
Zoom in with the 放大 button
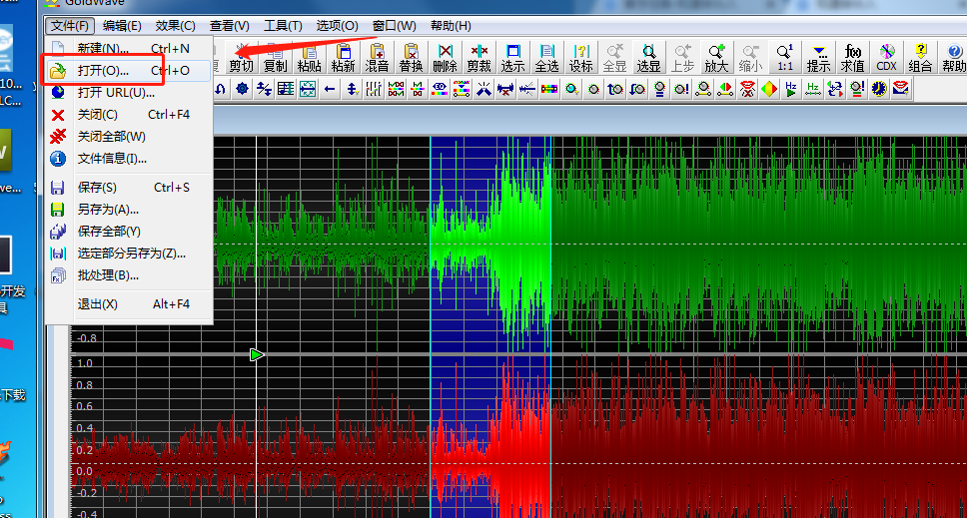[716, 57]
